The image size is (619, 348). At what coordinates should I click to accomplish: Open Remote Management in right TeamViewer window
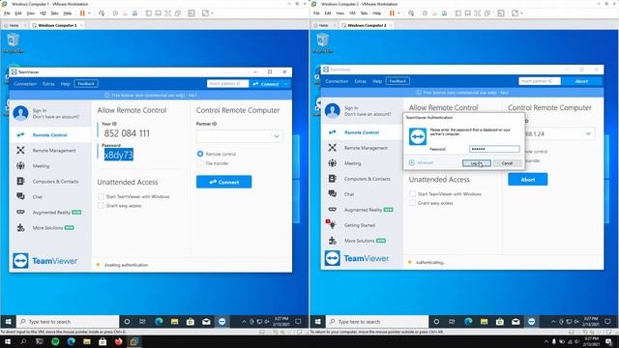pyautogui.click(x=366, y=148)
